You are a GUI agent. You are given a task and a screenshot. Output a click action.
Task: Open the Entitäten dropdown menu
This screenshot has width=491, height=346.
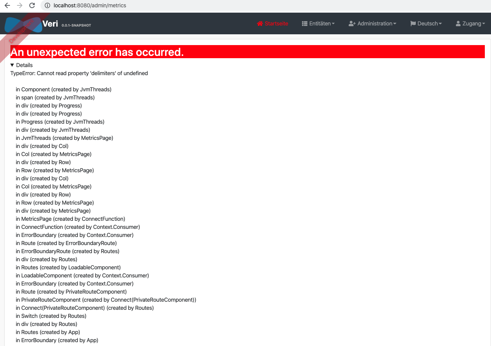click(x=318, y=24)
